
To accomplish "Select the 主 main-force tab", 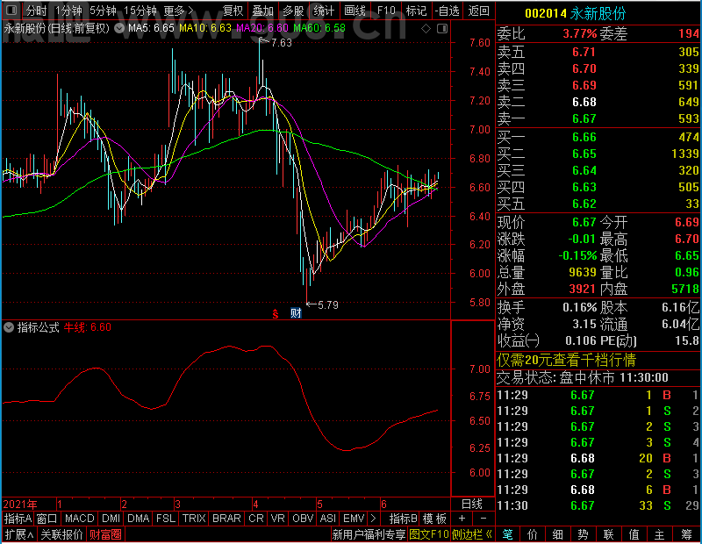I will point(660,534).
